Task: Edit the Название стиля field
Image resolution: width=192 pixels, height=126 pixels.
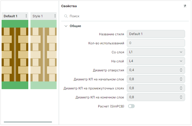Action: [156, 34]
